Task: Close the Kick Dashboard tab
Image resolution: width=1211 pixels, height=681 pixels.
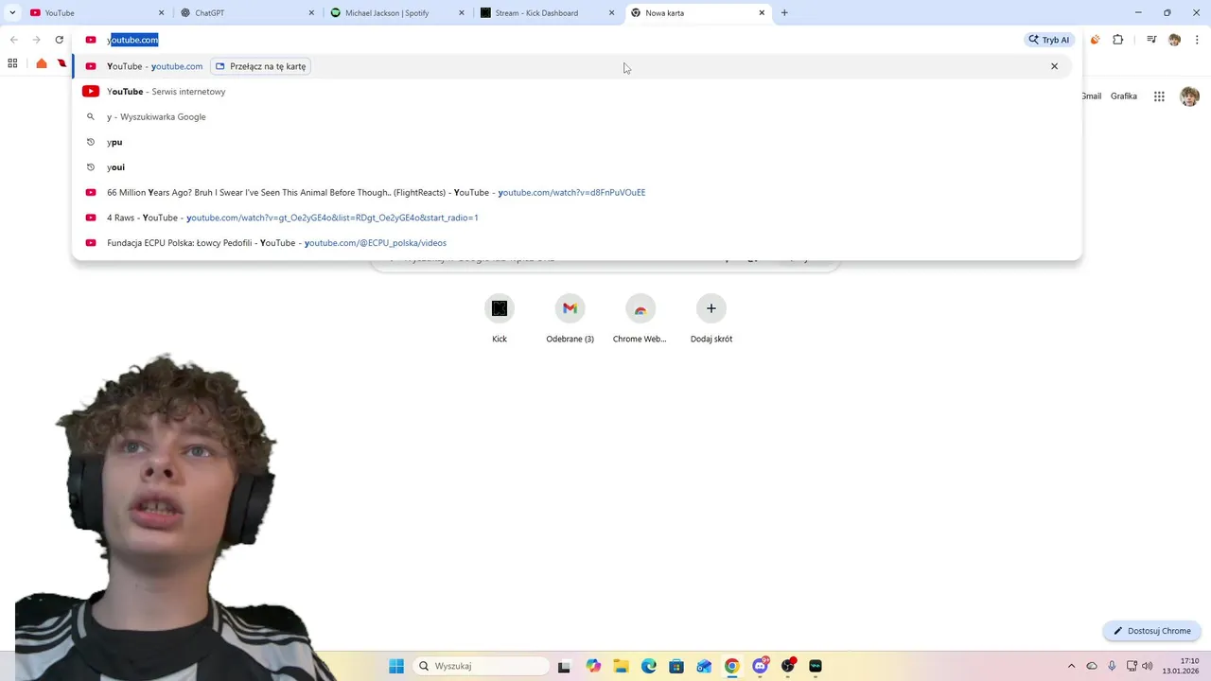Action: click(x=612, y=13)
